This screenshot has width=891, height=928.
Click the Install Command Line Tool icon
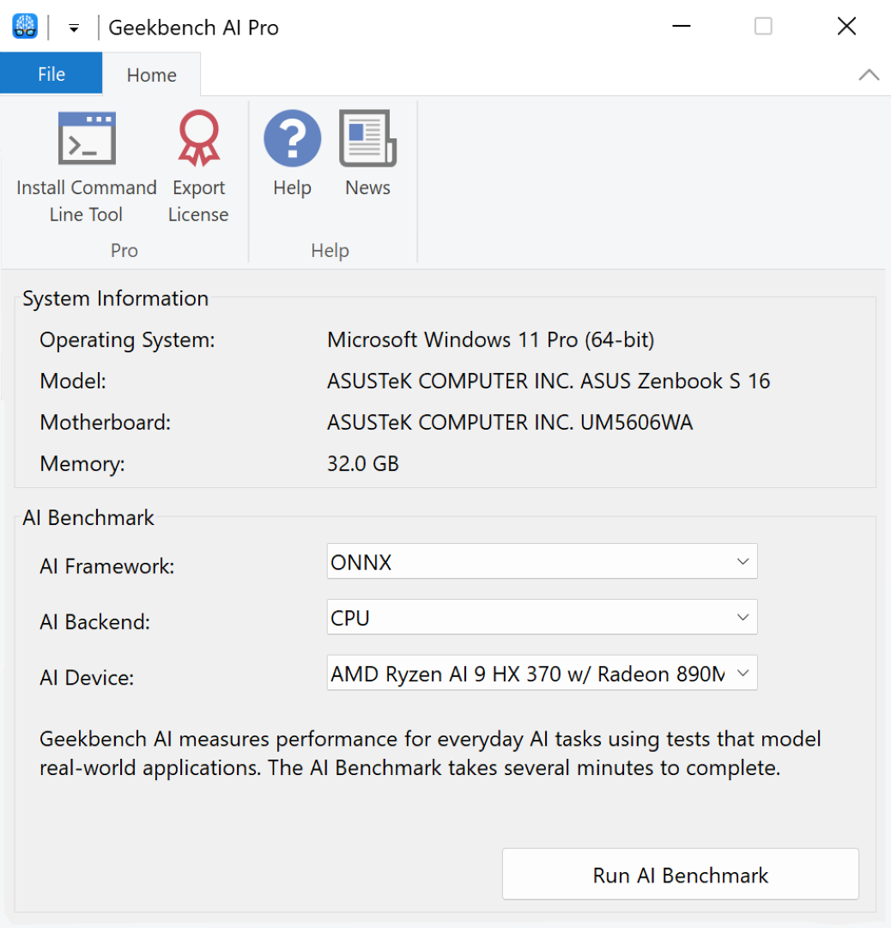point(87,137)
